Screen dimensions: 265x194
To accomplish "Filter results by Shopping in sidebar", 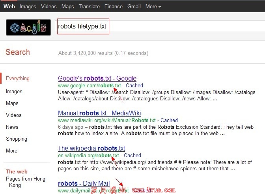I will tap(17, 139).
